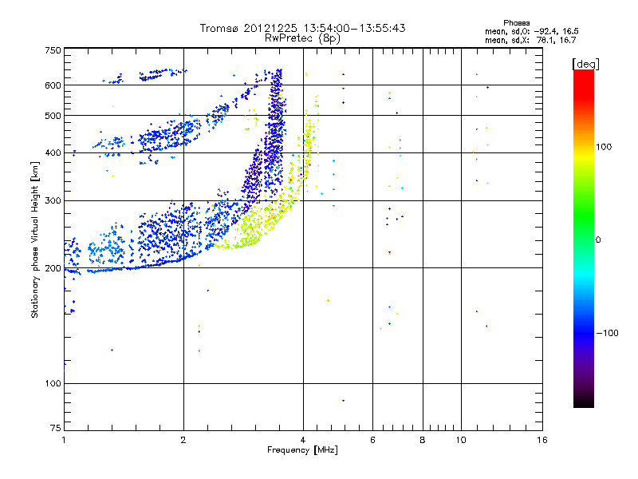Image resolution: width=638 pixels, height=479 pixels.
Task: Click the 'Phases' header label
Action: coord(516,23)
